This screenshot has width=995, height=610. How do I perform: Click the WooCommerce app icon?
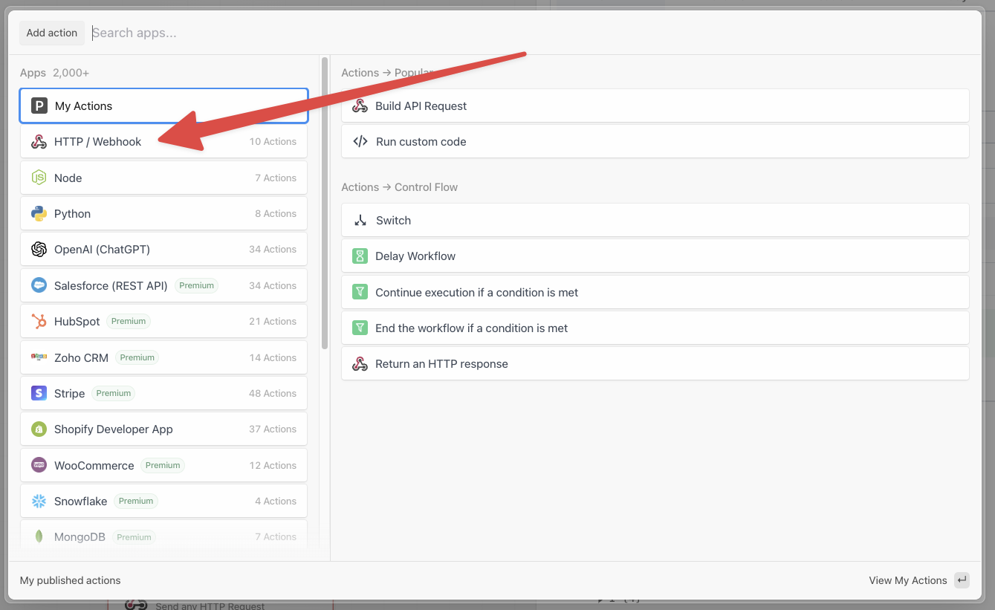coord(39,465)
